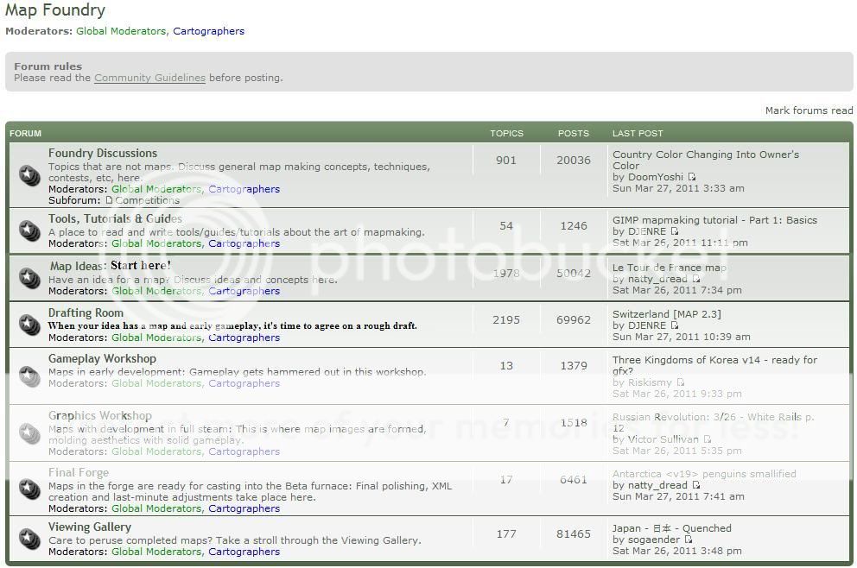Click Mark forums read

(x=809, y=110)
